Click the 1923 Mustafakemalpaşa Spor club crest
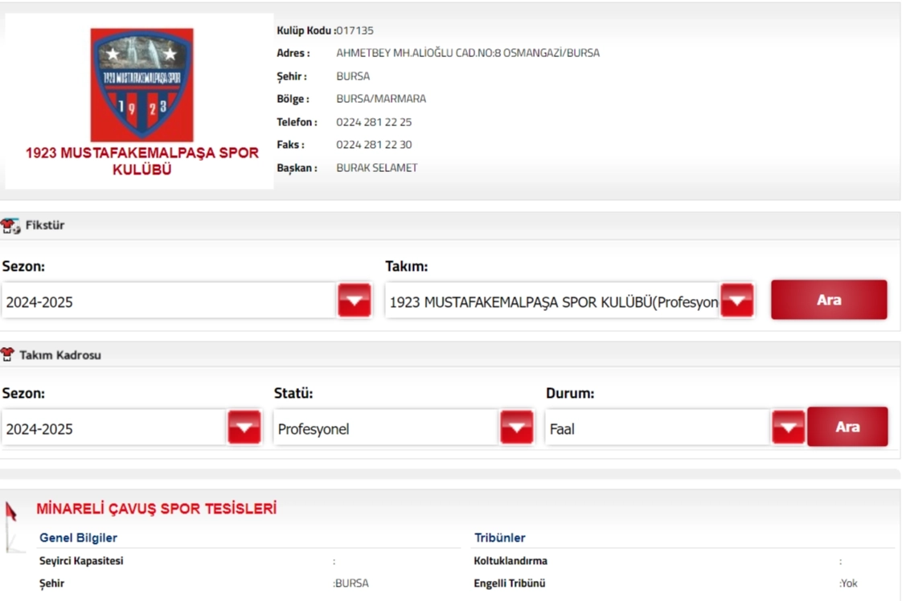The height and width of the screenshot is (601, 902). pyautogui.click(x=141, y=84)
